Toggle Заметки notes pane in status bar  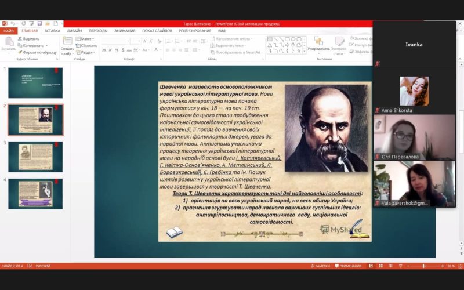click(320, 266)
